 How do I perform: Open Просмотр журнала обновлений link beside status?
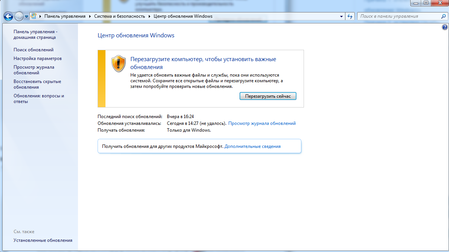pyautogui.click(x=262, y=123)
